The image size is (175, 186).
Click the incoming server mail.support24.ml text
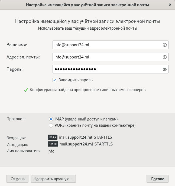[x=76, y=137]
